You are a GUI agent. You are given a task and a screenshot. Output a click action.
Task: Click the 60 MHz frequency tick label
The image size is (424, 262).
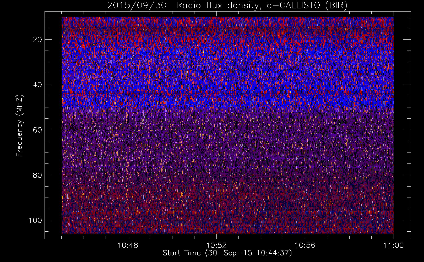tap(37, 130)
